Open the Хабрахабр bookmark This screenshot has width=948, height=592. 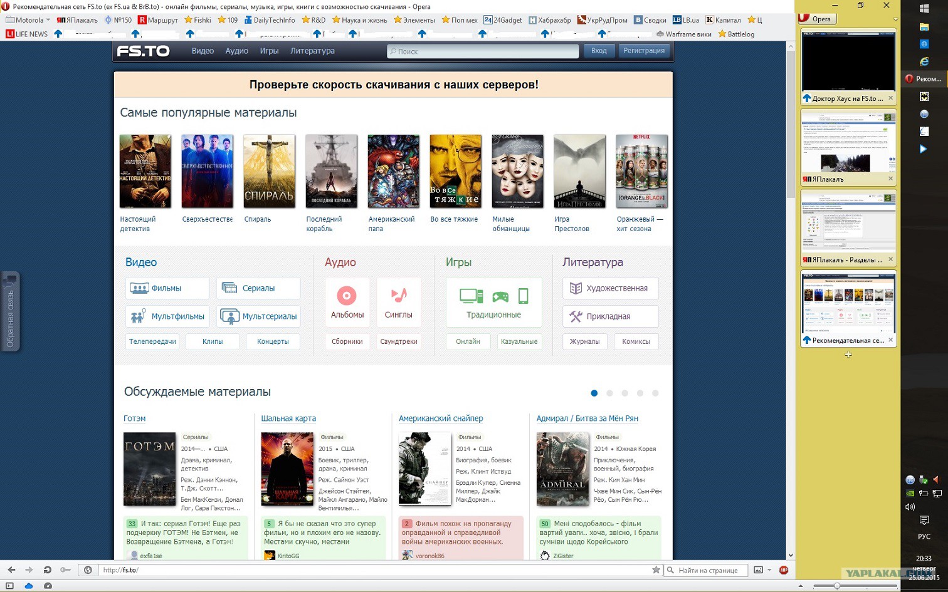click(x=550, y=20)
